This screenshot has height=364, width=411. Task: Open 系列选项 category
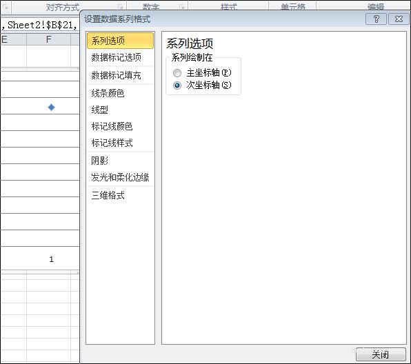[x=120, y=41]
